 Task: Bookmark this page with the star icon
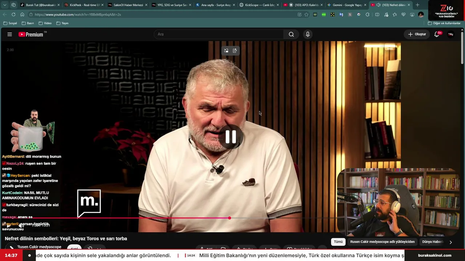(307, 14)
